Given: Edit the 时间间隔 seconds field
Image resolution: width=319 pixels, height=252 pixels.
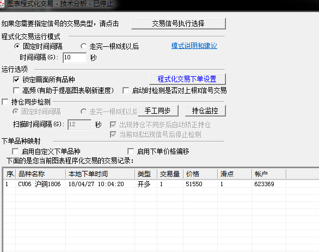Looking at the screenshot, I should tap(75, 58).
